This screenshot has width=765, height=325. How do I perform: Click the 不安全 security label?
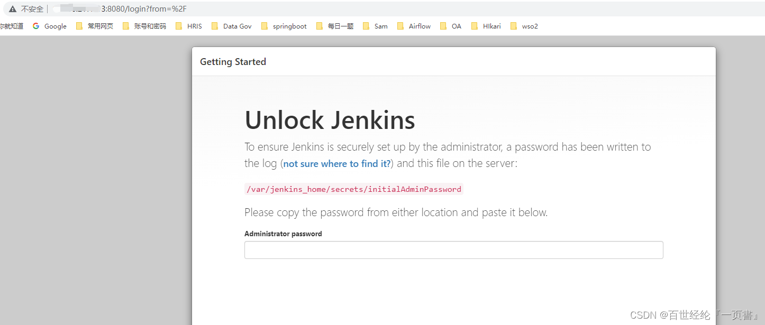(x=32, y=9)
